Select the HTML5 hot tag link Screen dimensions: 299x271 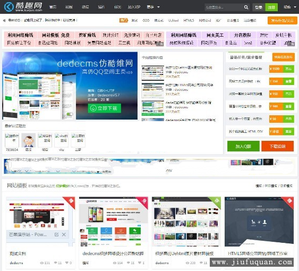pyautogui.click(x=189, y=20)
